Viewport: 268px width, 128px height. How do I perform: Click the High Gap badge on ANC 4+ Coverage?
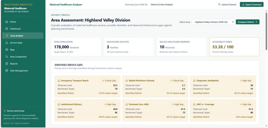click(x=246, y=104)
